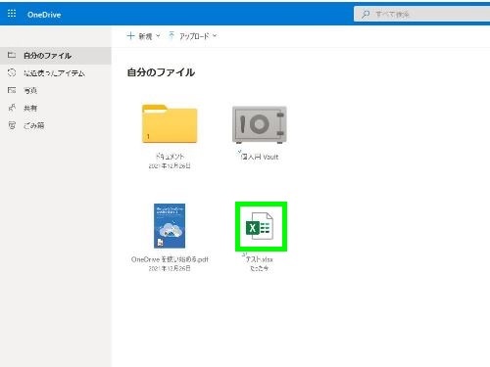Viewport: 490px width, 367px height.
Task: Click the share people icon in sidebar
Action: tap(12, 108)
